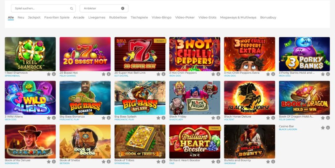Star 3 Hot Chilli Peppers Extra

point(268,74)
